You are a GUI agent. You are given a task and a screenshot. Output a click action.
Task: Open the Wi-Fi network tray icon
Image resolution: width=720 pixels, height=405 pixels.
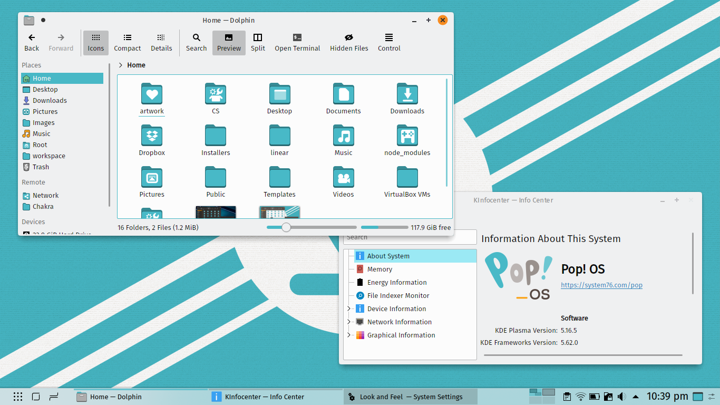(x=581, y=397)
